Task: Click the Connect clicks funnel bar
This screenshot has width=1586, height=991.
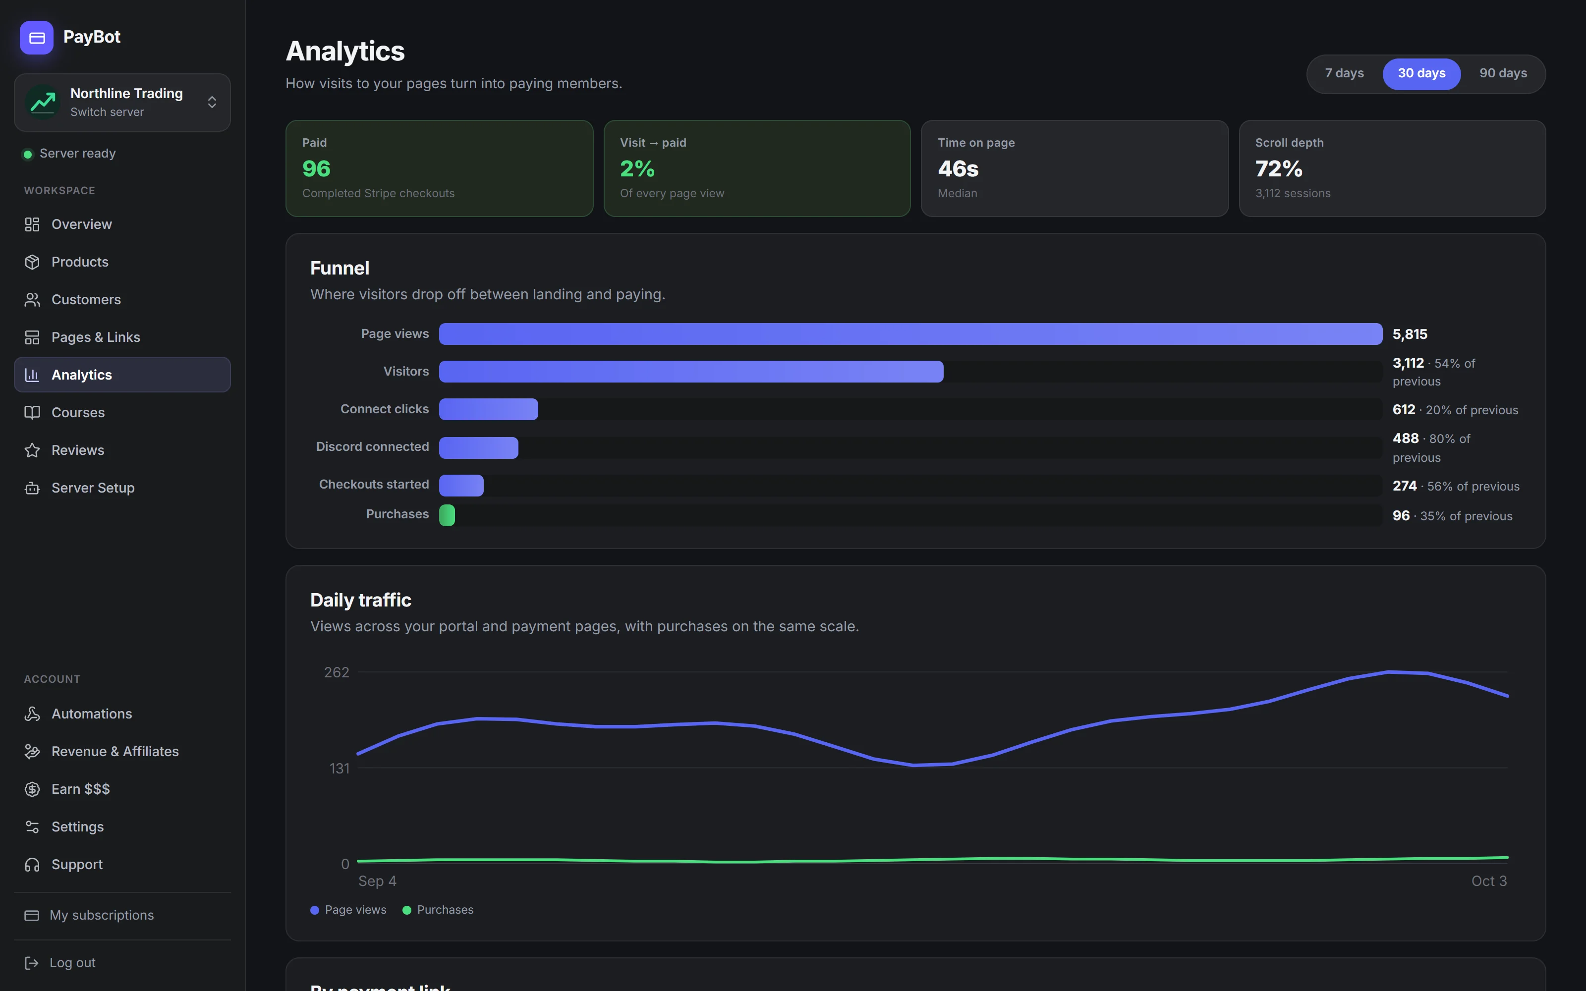Action: 488,410
